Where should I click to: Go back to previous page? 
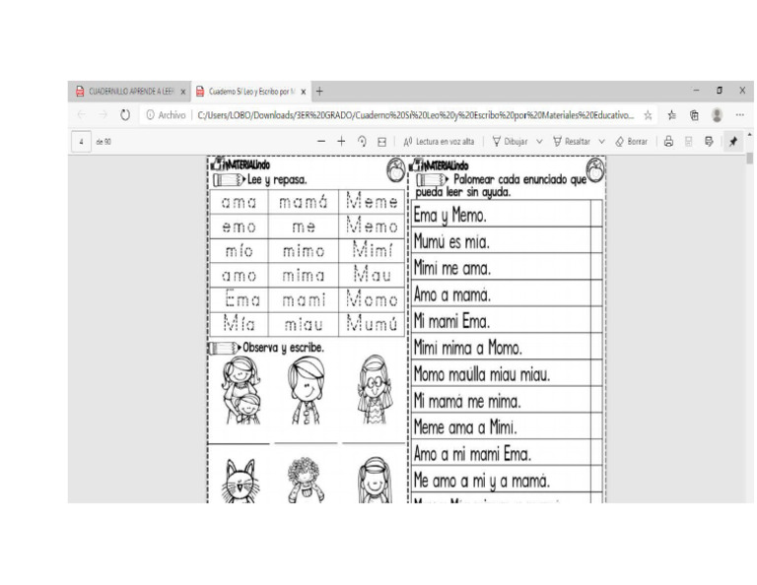pyautogui.click(x=82, y=115)
